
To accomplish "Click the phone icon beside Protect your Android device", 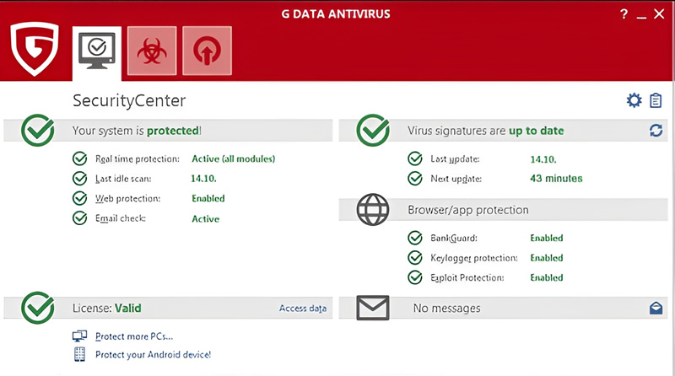I will [x=79, y=354].
